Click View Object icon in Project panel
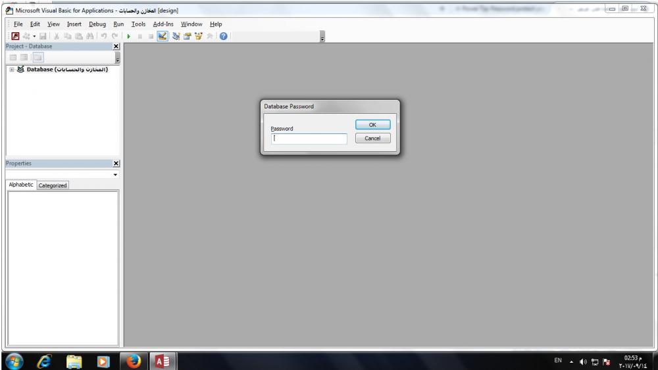This screenshot has height=370, width=658. (24, 57)
